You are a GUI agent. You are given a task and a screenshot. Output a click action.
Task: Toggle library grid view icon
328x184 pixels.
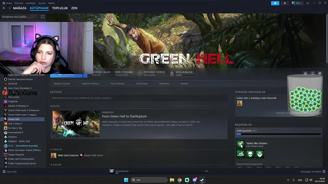43,17
